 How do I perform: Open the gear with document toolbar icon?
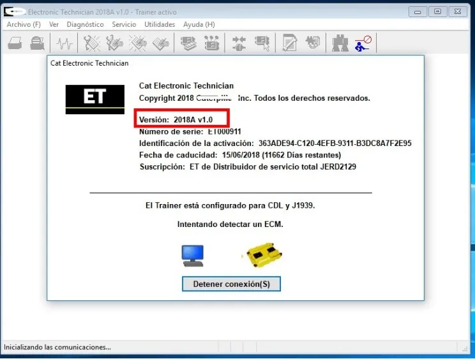313,43
